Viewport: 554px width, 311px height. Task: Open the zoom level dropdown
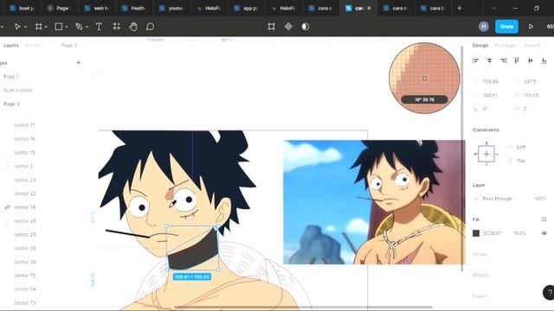550,27
